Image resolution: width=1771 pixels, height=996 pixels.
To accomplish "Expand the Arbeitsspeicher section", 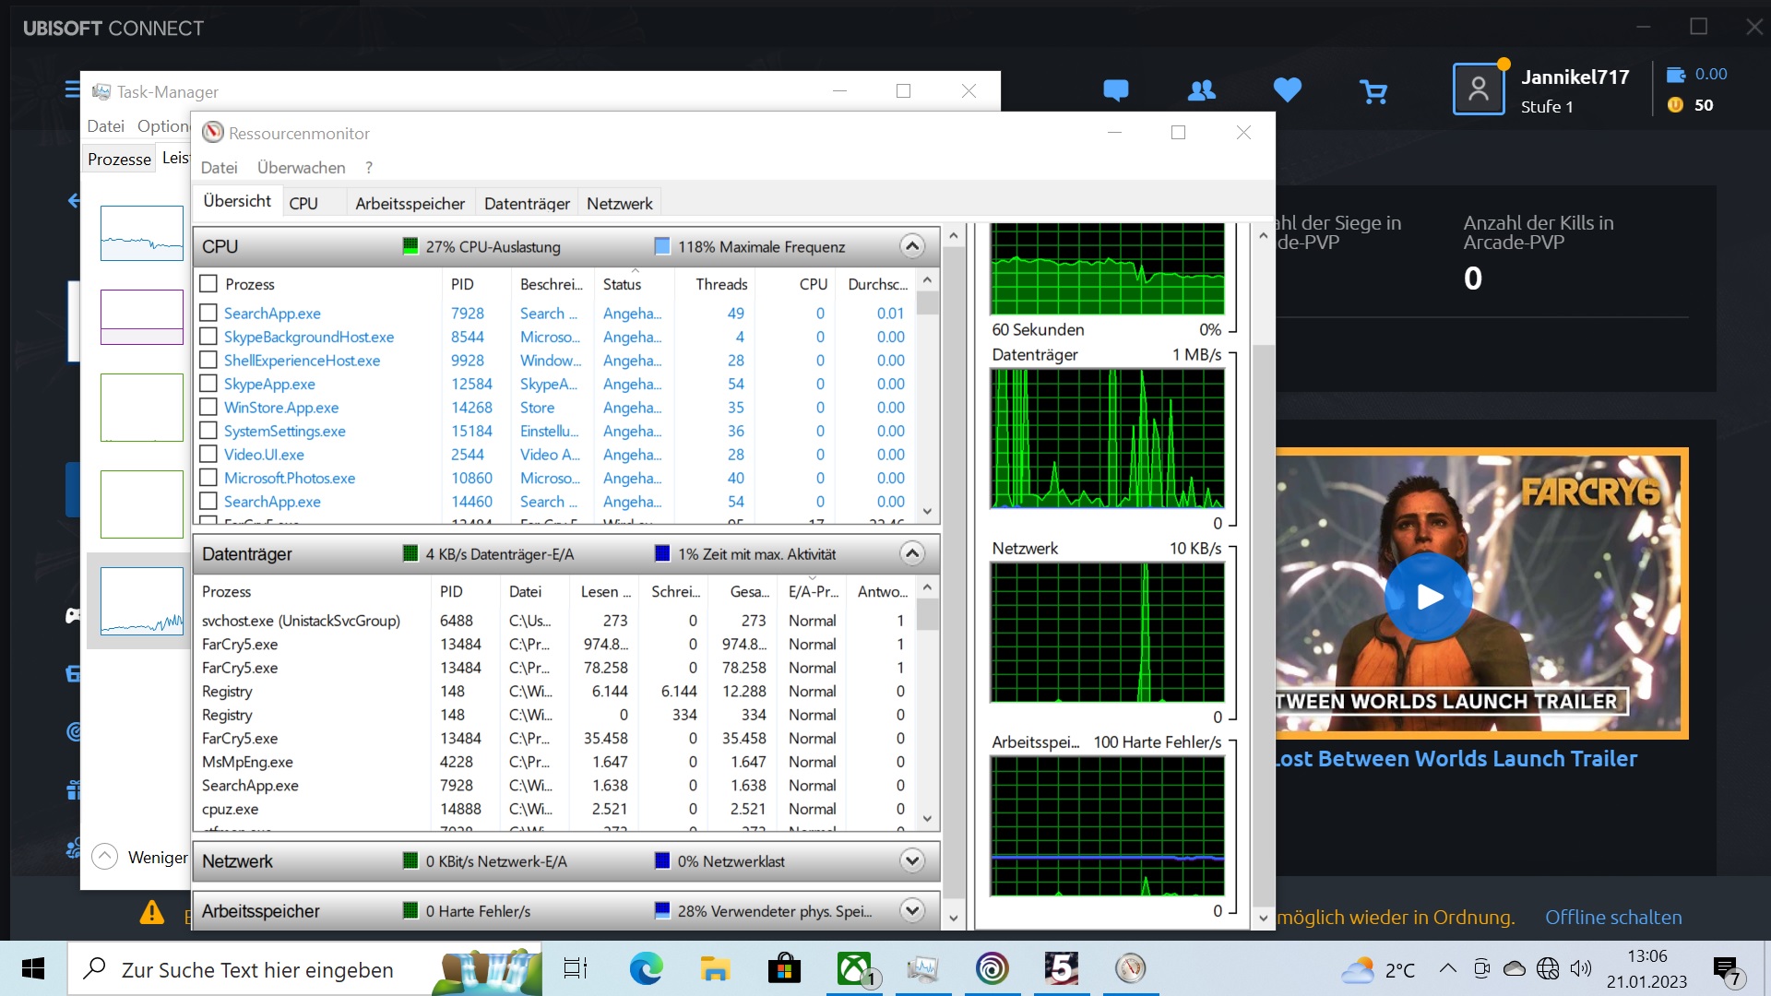I will [x=911, y=911].
